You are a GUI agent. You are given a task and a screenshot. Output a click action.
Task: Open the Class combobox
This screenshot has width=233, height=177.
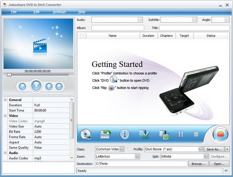pyautogui.click(x=121, y=149)
